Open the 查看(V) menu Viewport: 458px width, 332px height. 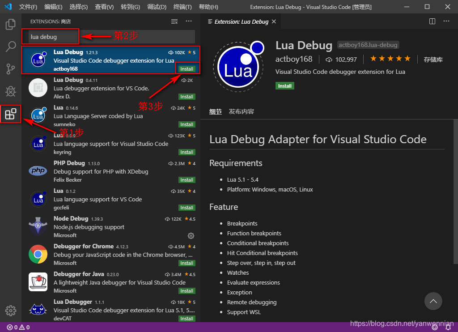click(104, 7)
